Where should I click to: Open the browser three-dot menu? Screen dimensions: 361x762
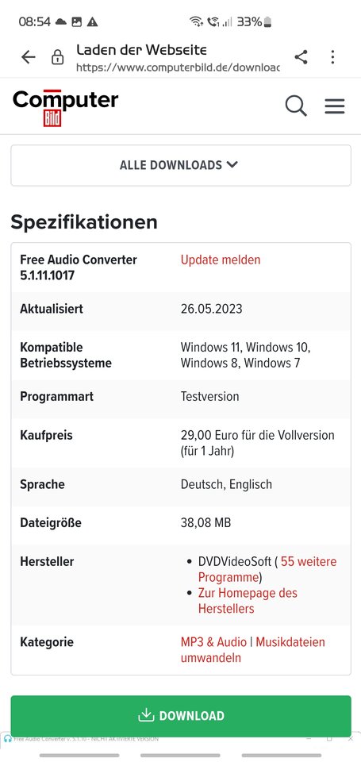[x=332, y=57]
